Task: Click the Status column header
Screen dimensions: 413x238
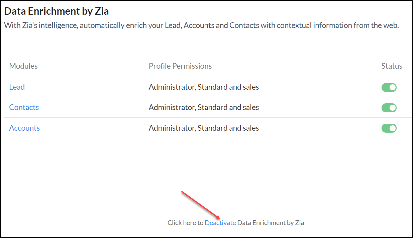Action: coord(392,66)
